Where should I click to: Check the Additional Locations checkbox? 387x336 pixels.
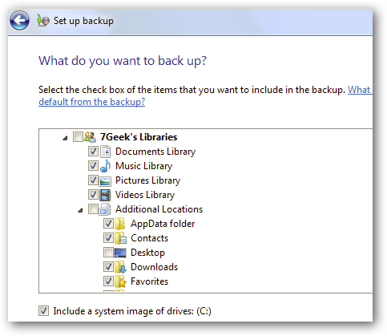tap(93, 209)
